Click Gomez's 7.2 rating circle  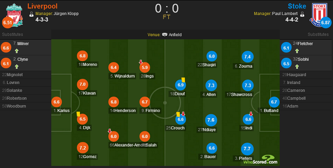[x=82, y=148]
